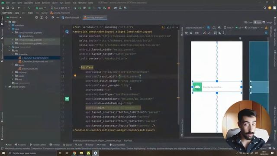The width and height of the screenshot is (277, 156).
Task: Select ic_launcher_background.xml file
Action: pos(33,58)
